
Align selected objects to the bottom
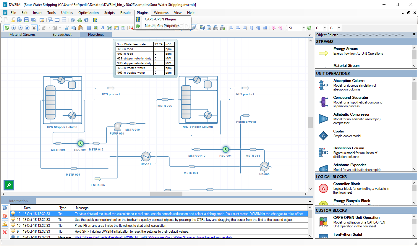[x=265, y=28]
